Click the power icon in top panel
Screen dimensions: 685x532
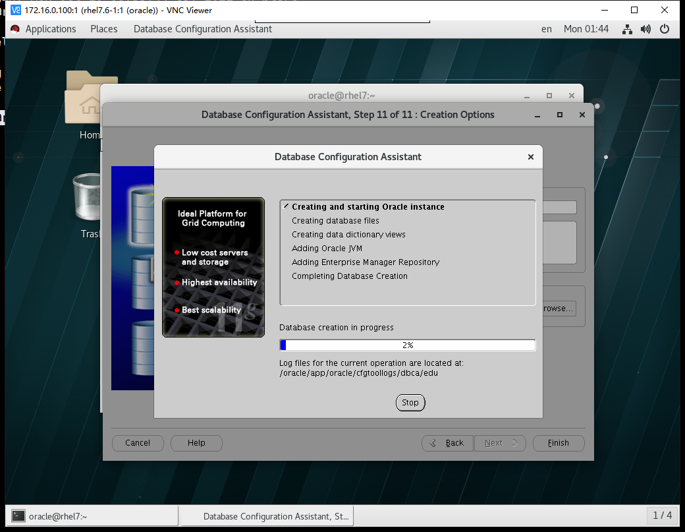[665, 29]
